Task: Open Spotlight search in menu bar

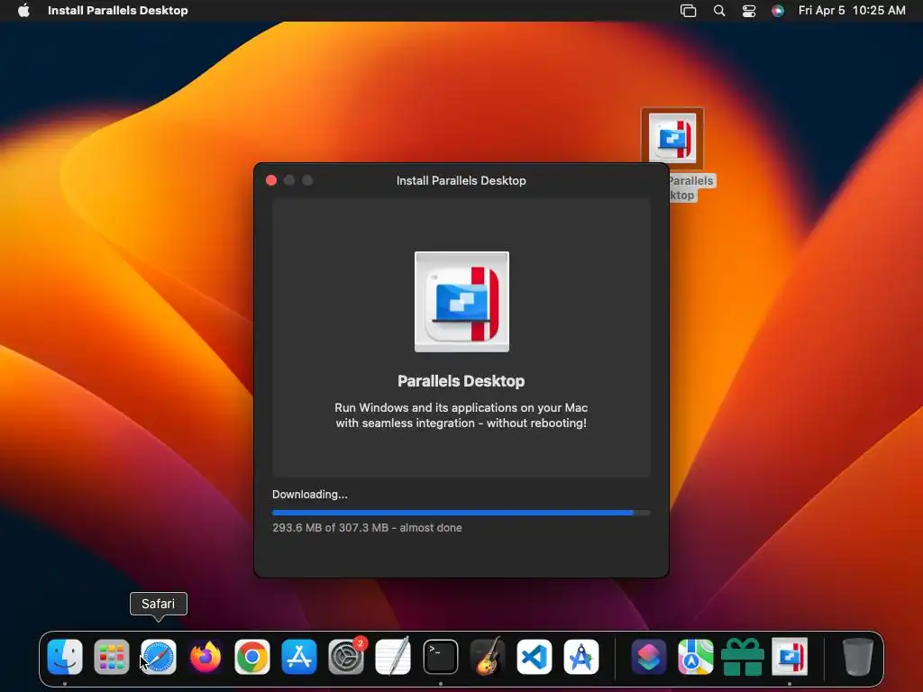Action: pyautogui.click(x=718, y=11)
